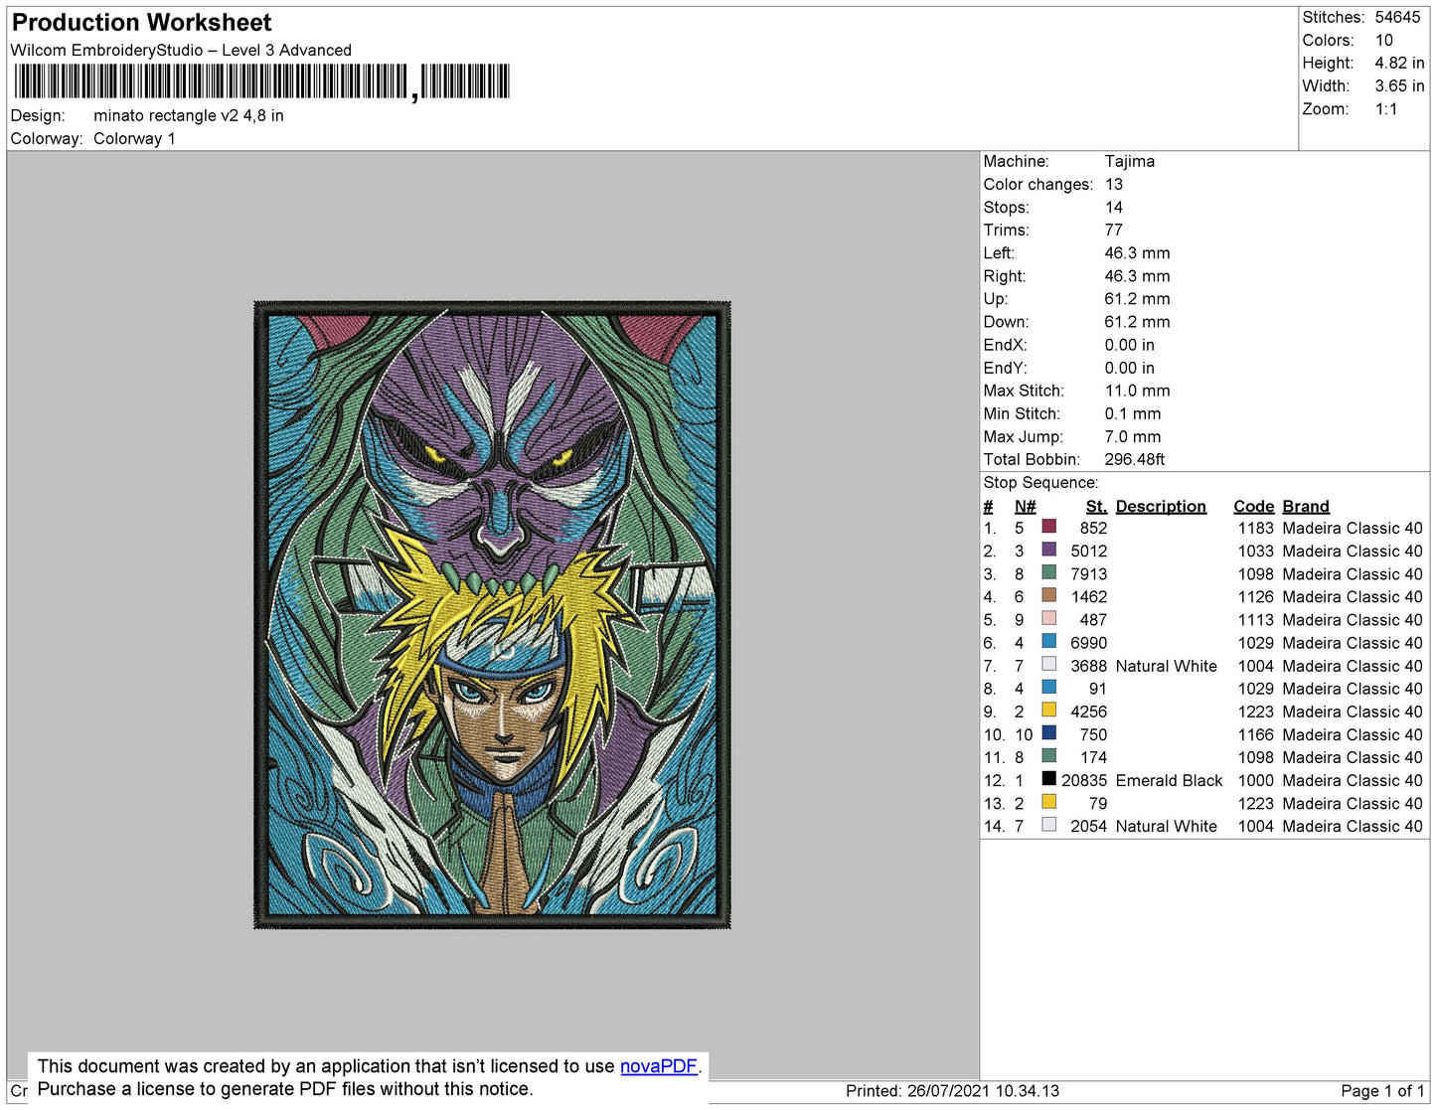Select the embroidery design preview image
This screenshot has height=1110, width=1436.
[492, 615]
